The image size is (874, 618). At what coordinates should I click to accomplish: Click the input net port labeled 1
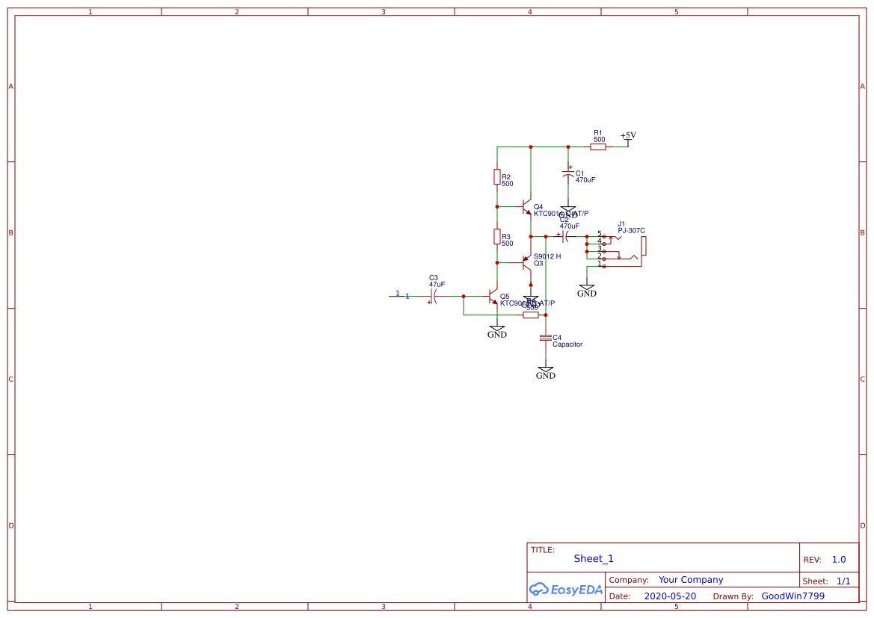pos(398,294)
